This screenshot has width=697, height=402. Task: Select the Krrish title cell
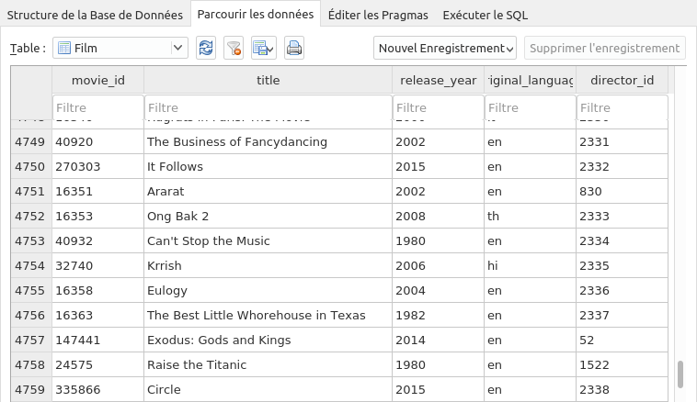coord(269,266)
